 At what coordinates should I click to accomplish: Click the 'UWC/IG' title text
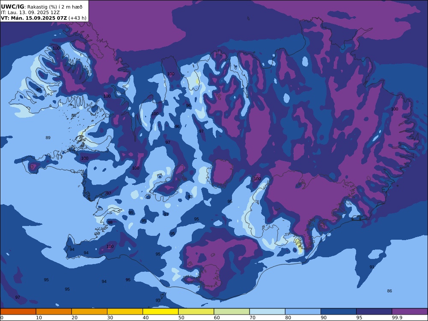12,7
